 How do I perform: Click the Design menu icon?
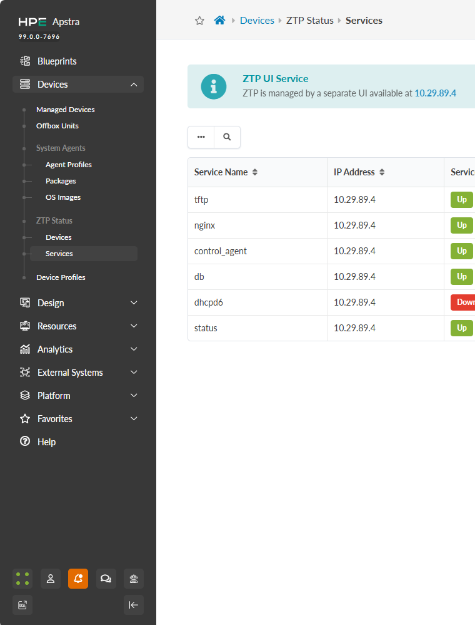coord(25,303)
